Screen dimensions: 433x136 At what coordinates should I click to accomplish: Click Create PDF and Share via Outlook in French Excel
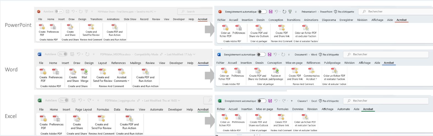(x=258, y=120)
